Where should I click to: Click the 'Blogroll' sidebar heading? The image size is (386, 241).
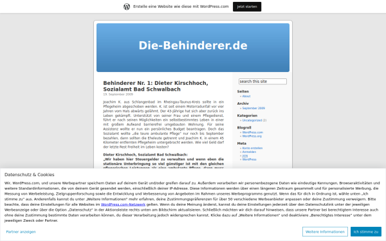(x=244, y=128)
